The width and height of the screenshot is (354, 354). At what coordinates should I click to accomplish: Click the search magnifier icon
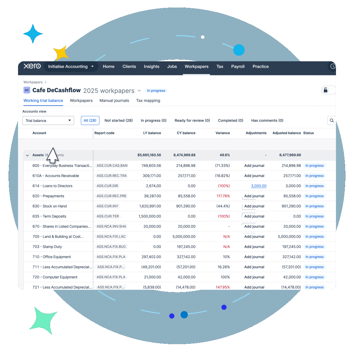pos(331,121)
